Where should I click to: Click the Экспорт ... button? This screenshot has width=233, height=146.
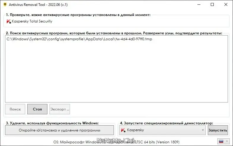click(x=60, y=109)
